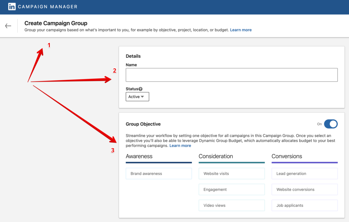This screenshot has width=349, height=222.
Task: Turn off the Group Objective toggle
Action: point(331,124)
